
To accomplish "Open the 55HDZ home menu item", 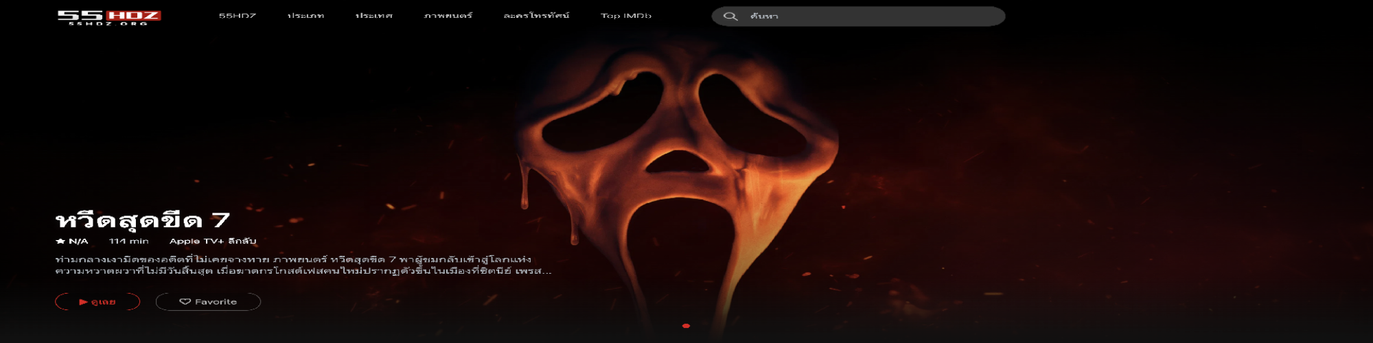I will 238,16.
